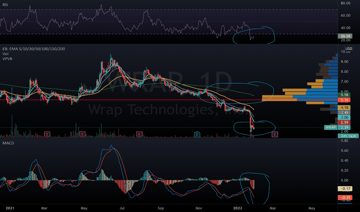Select the RSI indicator label
Screen dimensions: 360x212
click(5, 5)
